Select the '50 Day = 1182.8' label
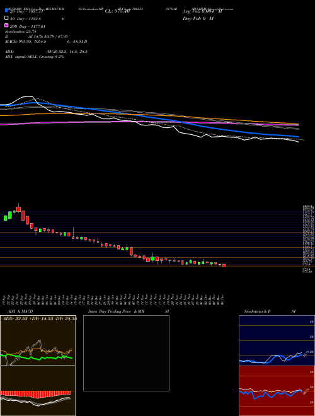 (25, 19)
